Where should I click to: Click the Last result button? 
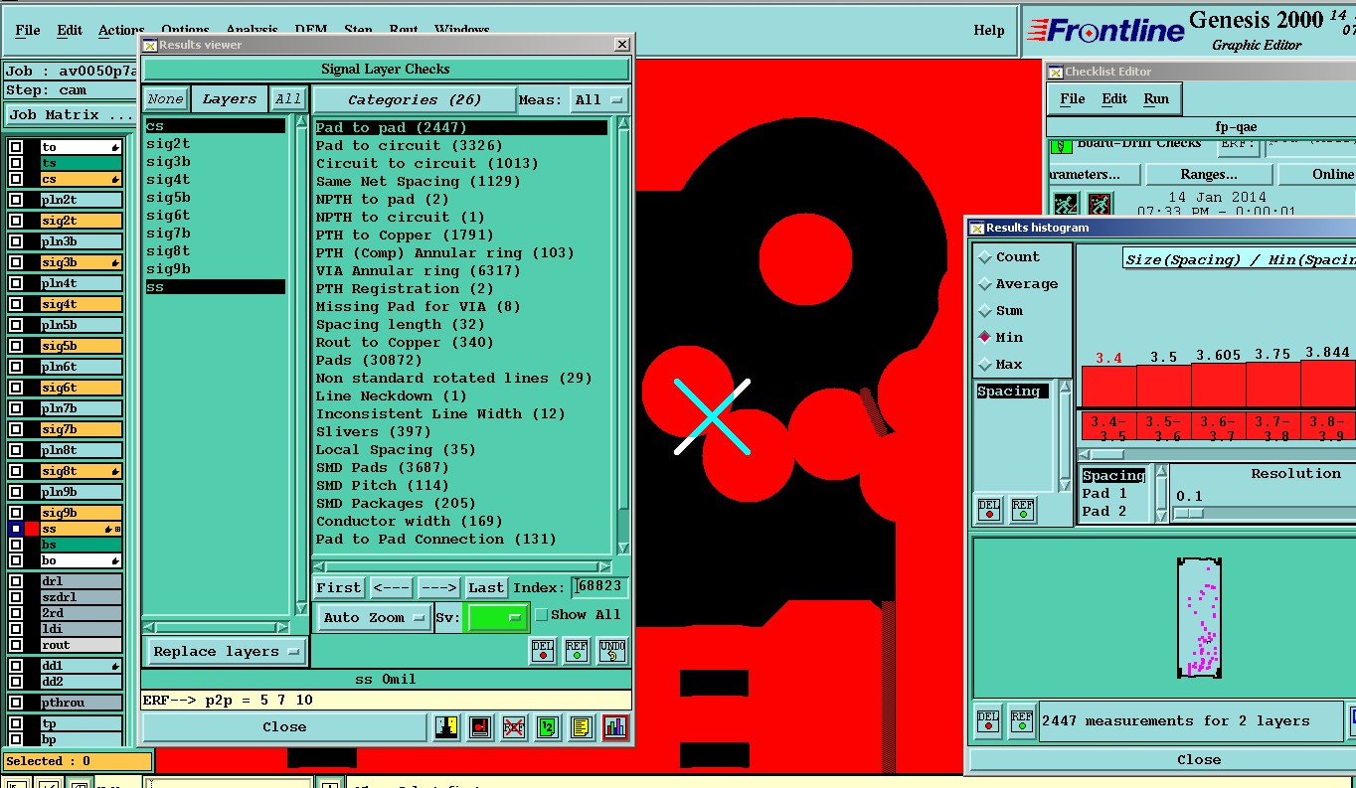click(x=487, y=587)
